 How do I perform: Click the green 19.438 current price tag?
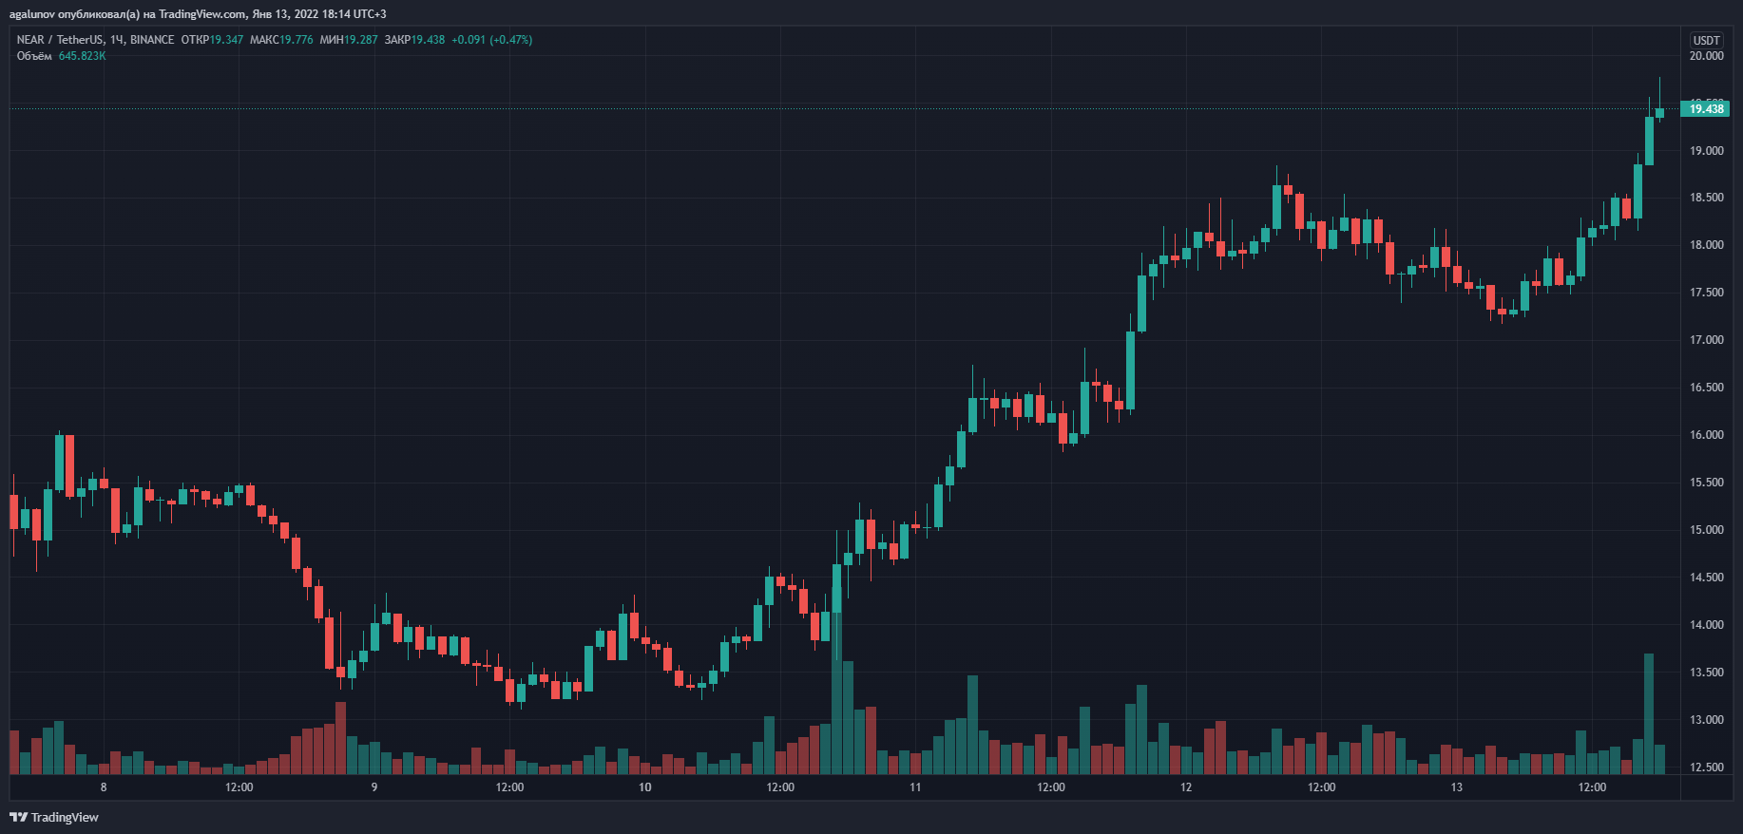tap(1705, 109)
